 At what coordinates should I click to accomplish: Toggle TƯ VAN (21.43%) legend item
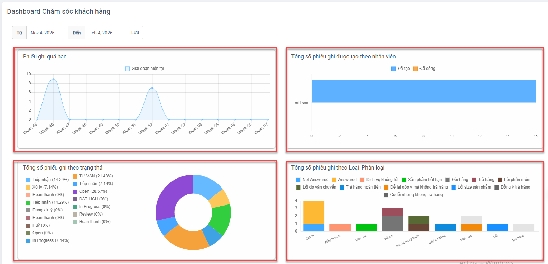pyautogui.click(x=93, y=176)
